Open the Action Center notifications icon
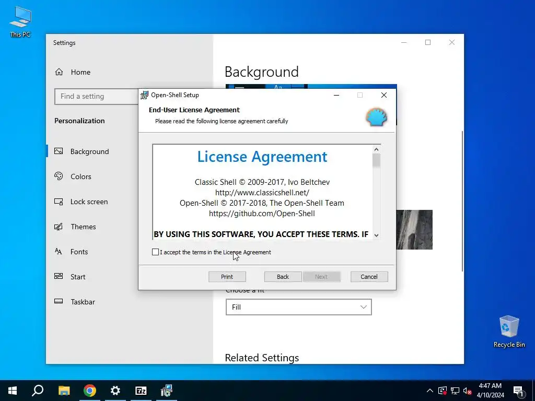 coord(519,391)
